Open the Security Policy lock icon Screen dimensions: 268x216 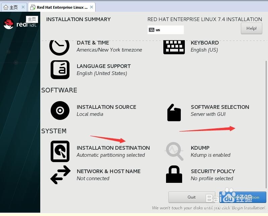174,174
